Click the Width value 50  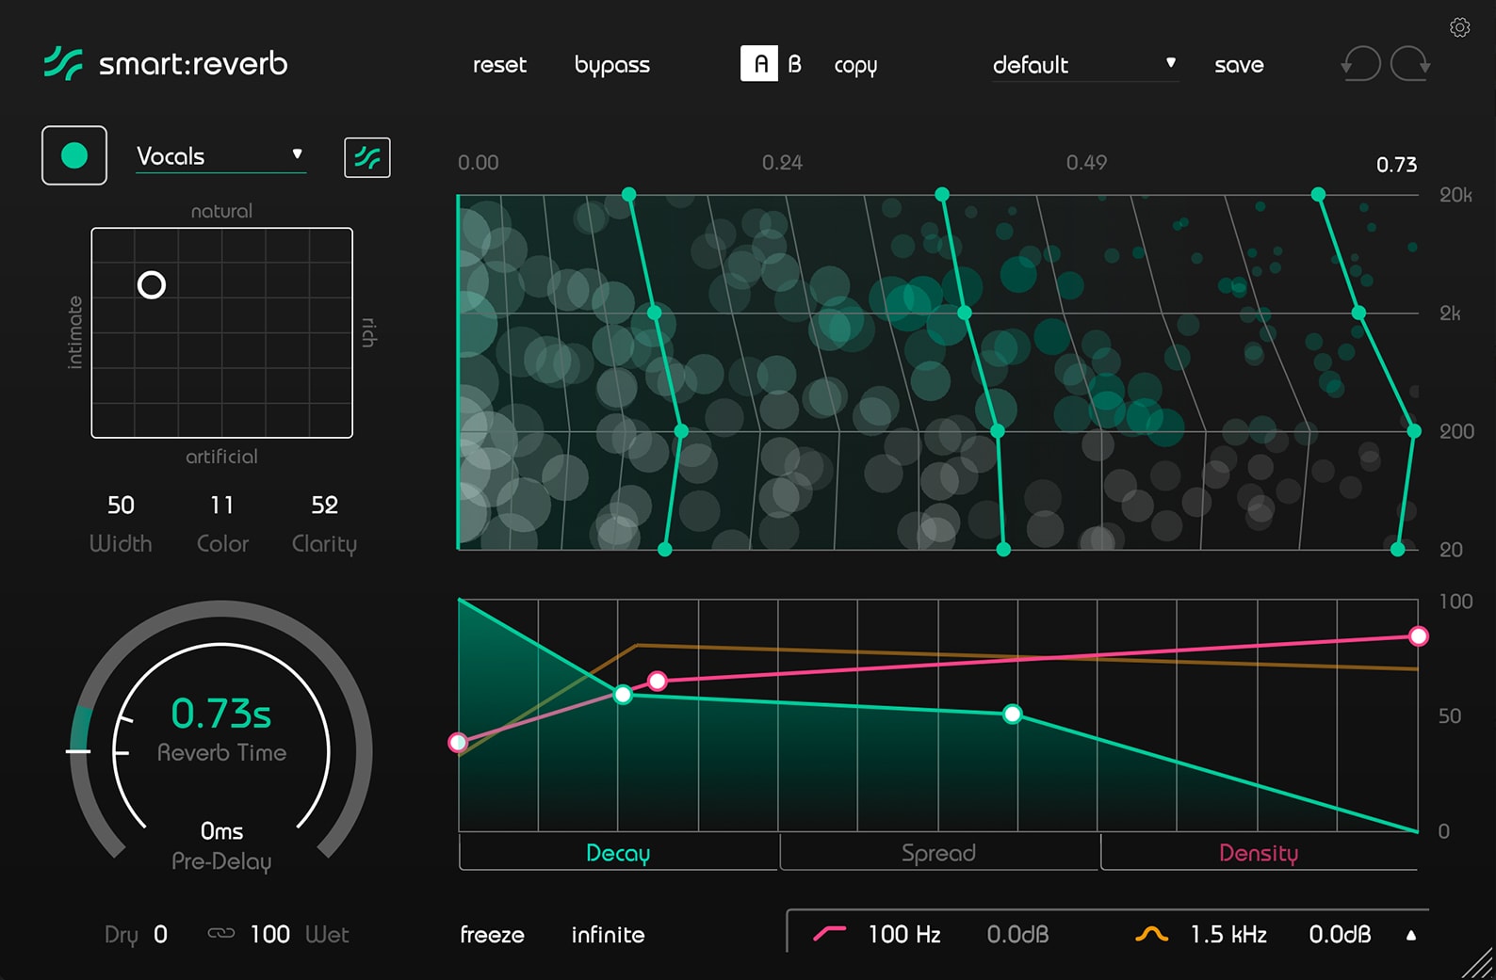(x=121, y=506)
